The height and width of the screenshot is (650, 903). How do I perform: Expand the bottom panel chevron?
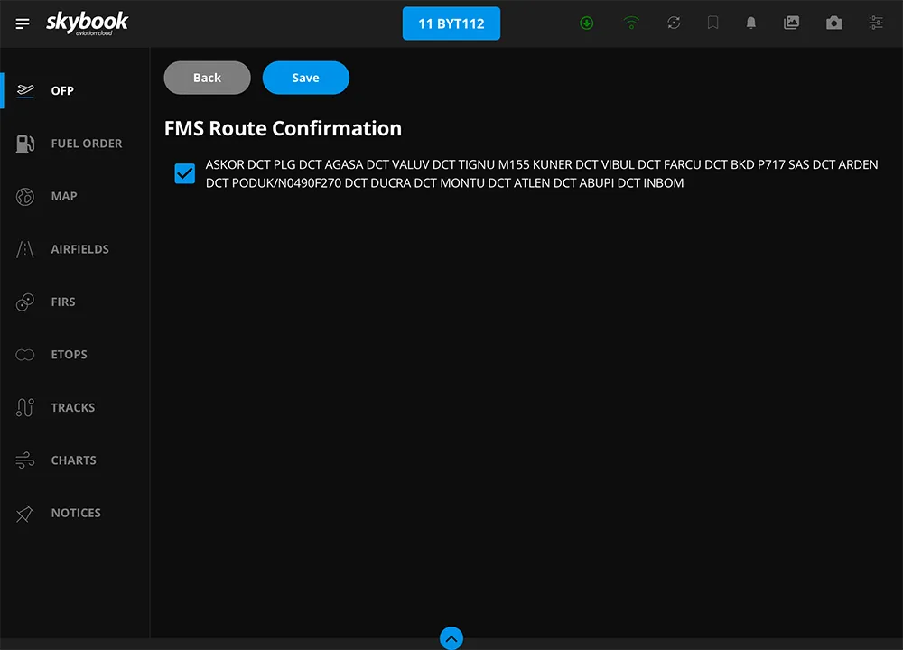coord(451,638)
